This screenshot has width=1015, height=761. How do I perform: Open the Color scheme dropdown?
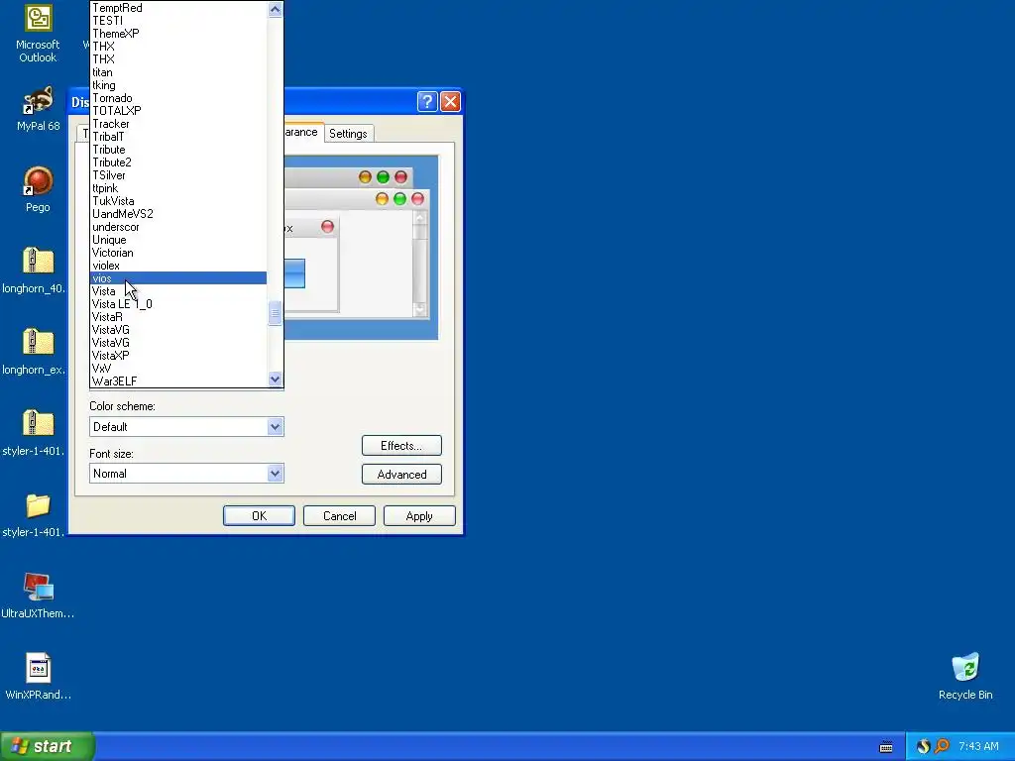pyautogui.click(x=276, y=426)
